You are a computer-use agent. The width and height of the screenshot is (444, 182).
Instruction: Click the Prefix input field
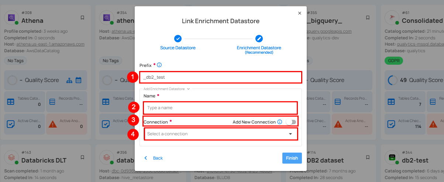coord(220,77)
